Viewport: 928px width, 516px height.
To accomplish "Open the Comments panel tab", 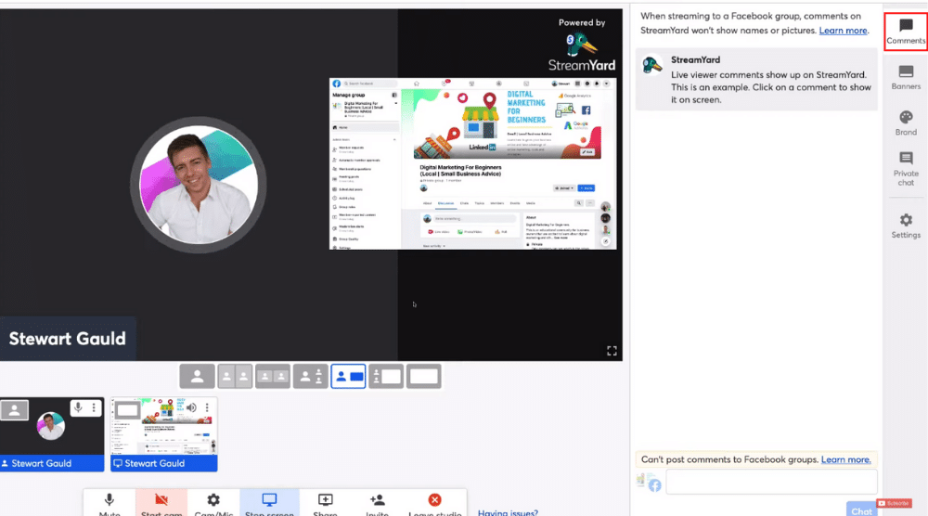I will (x=906, y=32).
